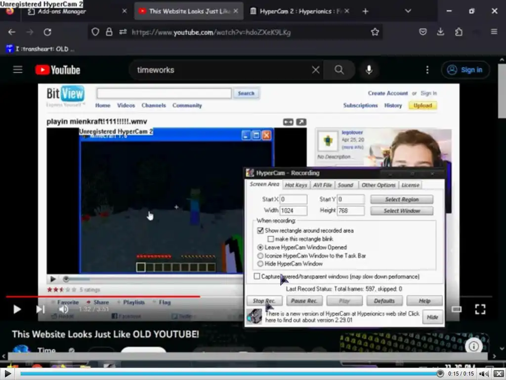The image size is (506, 380).
Task: Open HyperCam Help button
Action: point(424,301)
